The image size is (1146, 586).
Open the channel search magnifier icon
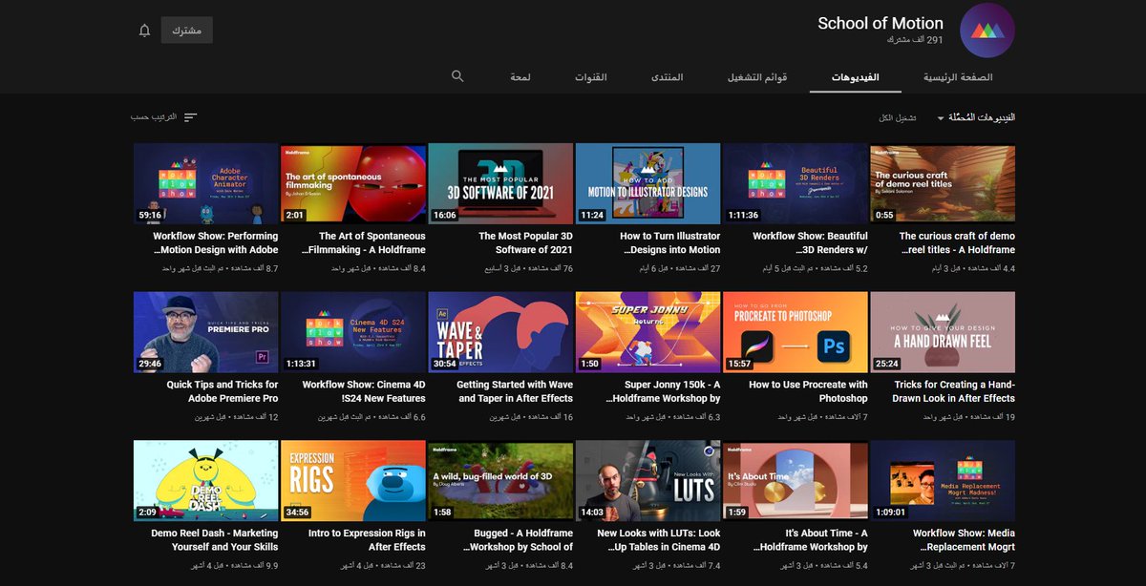[457, 75]
